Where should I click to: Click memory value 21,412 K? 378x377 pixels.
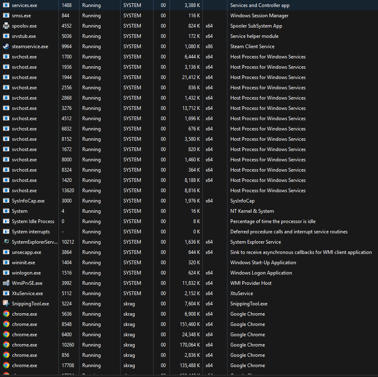coord(191,77)
